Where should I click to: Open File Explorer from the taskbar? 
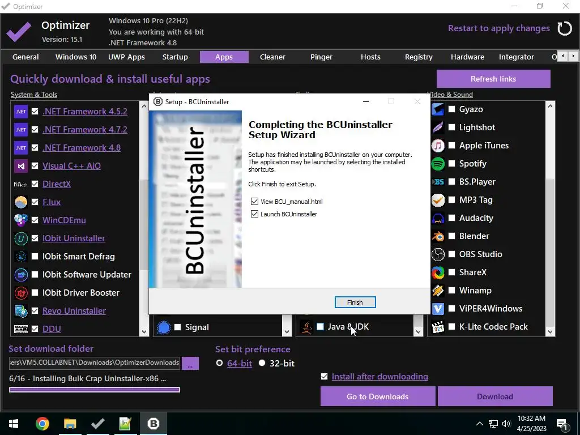tap(70, 424)
